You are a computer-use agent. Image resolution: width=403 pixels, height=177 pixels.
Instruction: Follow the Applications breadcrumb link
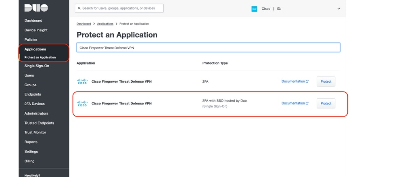click(105, 24)
